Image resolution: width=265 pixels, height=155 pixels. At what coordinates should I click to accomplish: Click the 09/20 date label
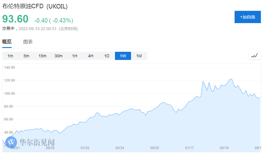[x=155, y=148]
